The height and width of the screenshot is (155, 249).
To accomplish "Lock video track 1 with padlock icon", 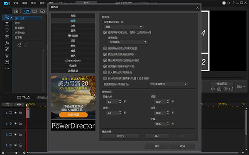I will click(x=20, y=112).
